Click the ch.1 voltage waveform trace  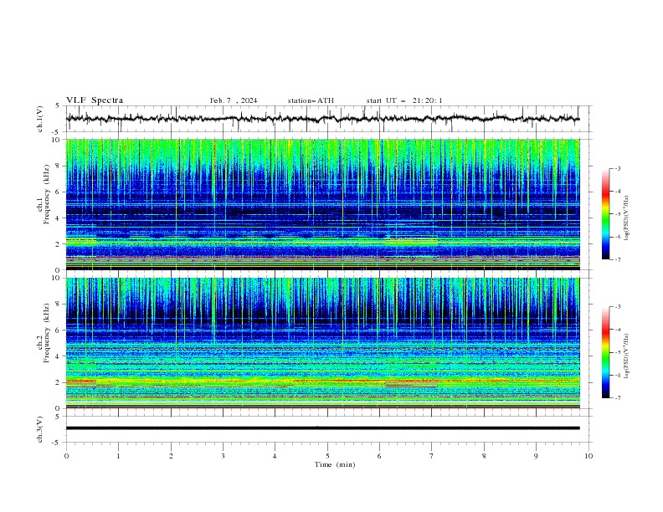[322, 119]
